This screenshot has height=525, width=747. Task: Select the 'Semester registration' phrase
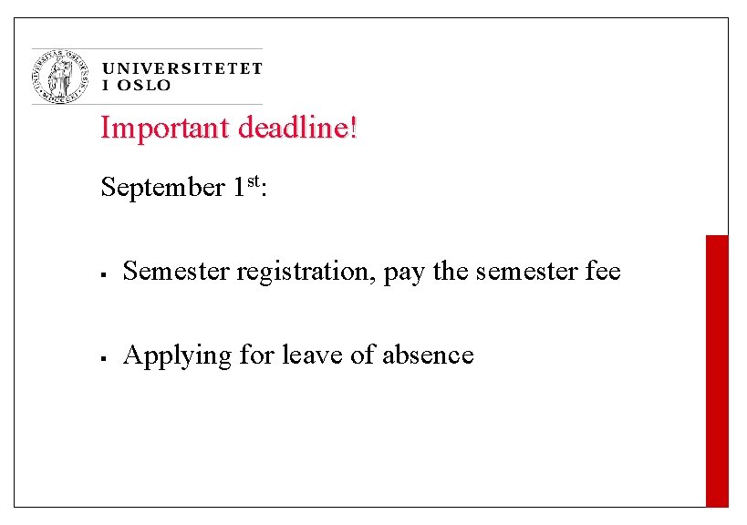(x=246, y=272)
